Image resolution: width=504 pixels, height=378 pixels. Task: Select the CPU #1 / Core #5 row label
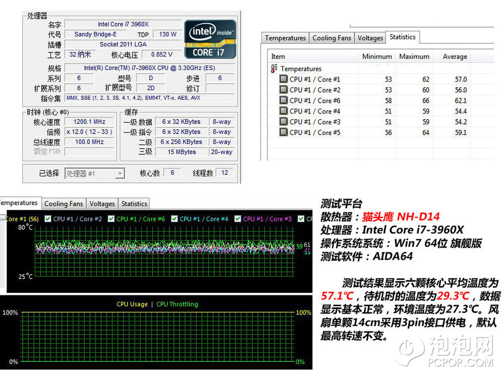point(314,132)
